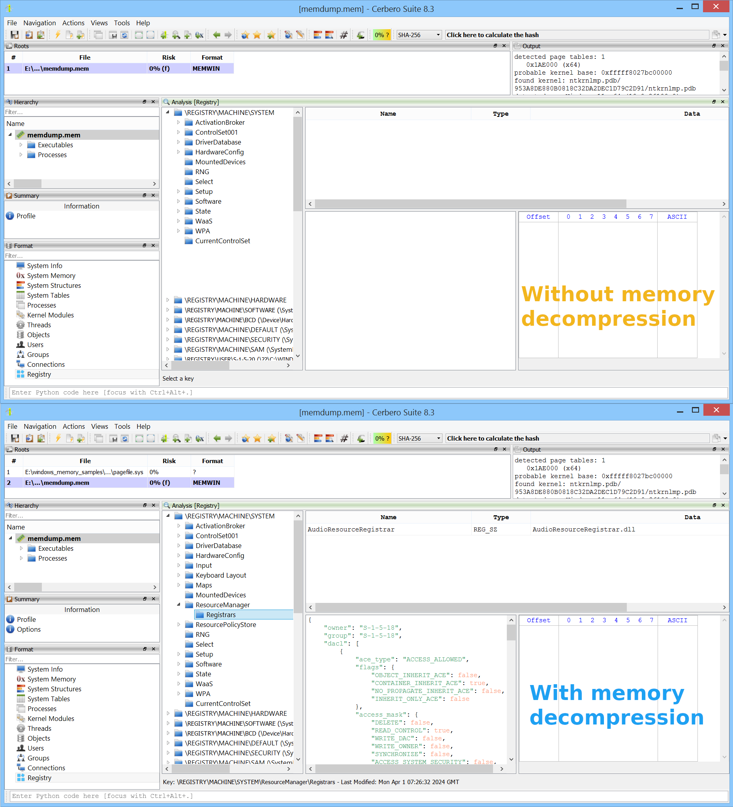This screenshot has width=733, height=807.
Task: Click Options in the bottom window Summary panel
Action: [28, 629]
